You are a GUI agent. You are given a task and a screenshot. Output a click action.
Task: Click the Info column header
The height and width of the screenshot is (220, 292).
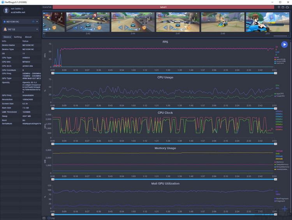(x=4, y=41)
